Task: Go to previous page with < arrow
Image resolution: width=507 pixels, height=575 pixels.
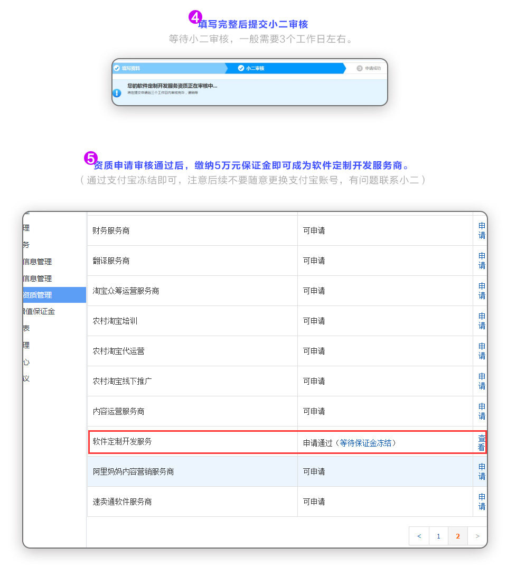Action: (x=419, y=536)
